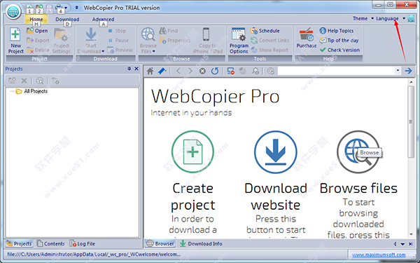
Task: Open the Theme dropdown
Action: tap(363, 18)
